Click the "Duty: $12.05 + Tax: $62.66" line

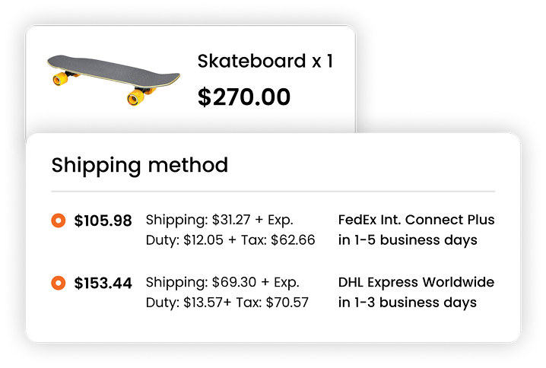pyautogui.click(x=230, y=240)
